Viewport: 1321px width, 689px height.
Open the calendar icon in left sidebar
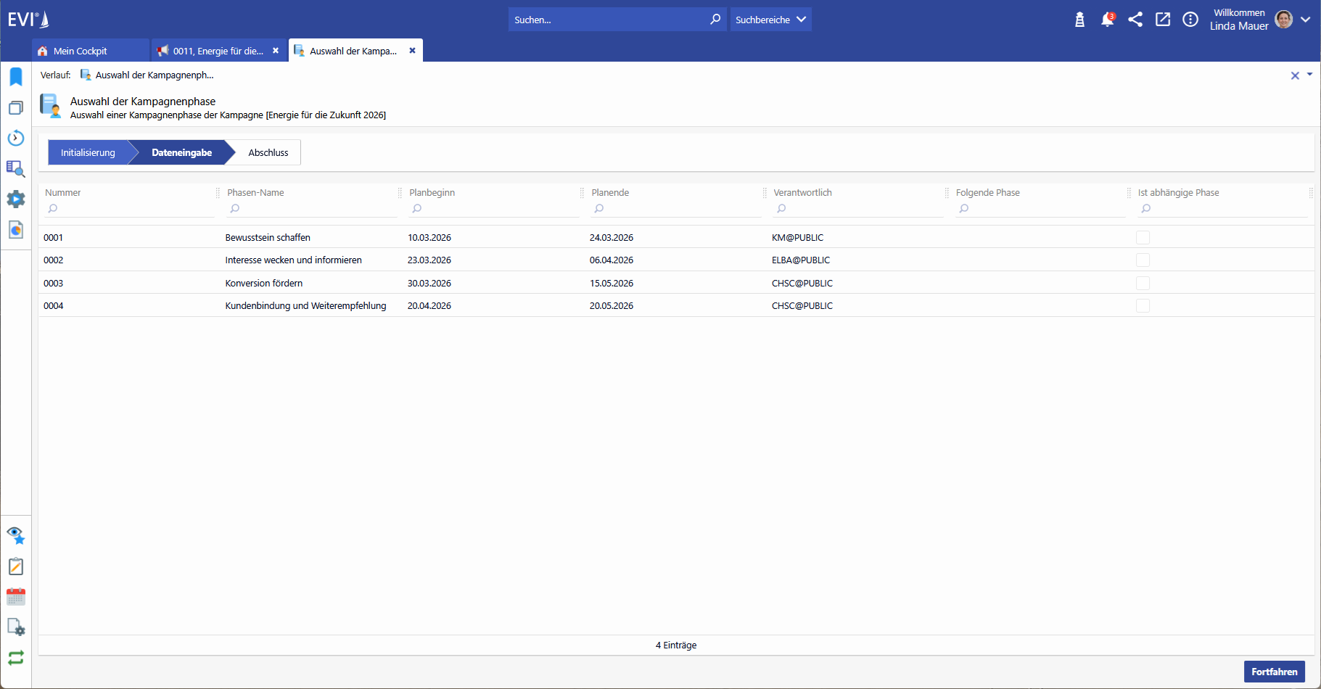16,597
